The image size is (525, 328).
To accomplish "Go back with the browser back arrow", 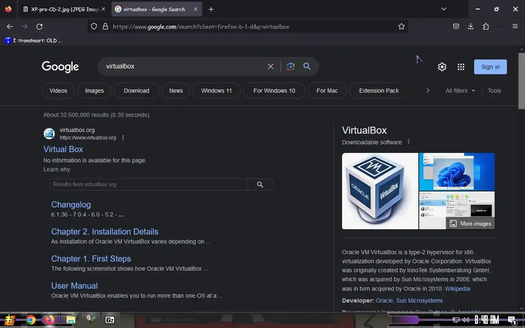I will point(10,26).
